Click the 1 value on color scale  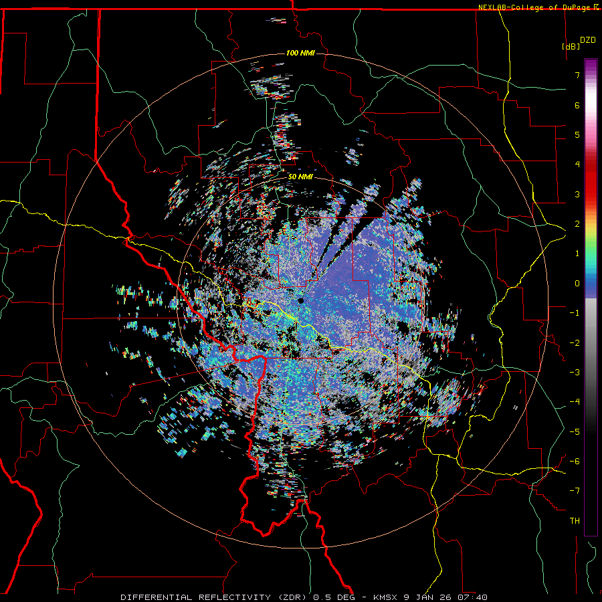point(577,254)
